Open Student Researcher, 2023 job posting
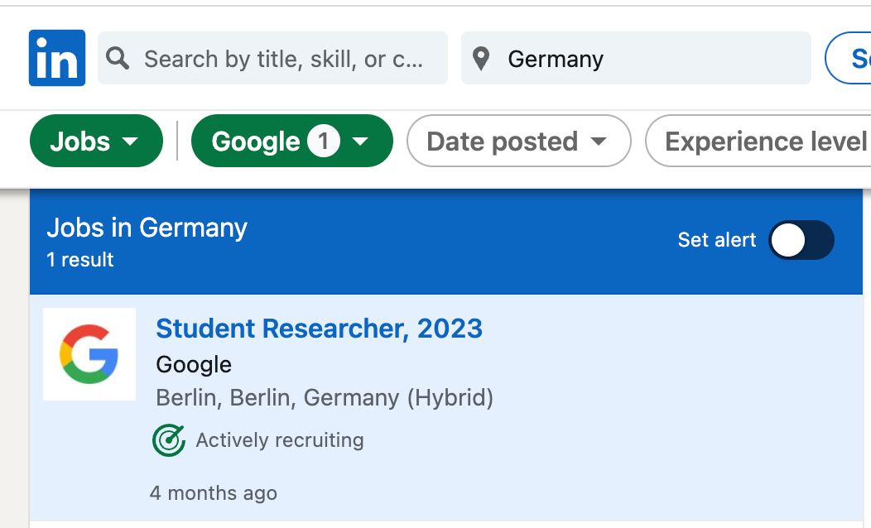This screenshot has height=528, width=871. tap(320, 329)
